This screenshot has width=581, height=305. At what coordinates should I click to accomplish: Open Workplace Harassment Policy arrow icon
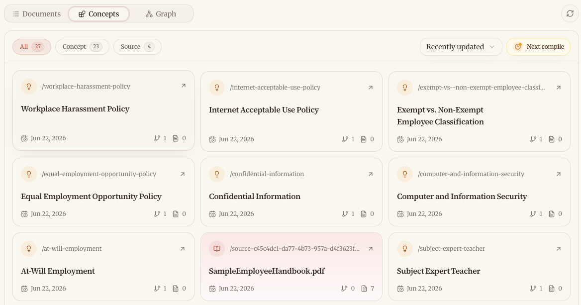[x=184, y=86]
